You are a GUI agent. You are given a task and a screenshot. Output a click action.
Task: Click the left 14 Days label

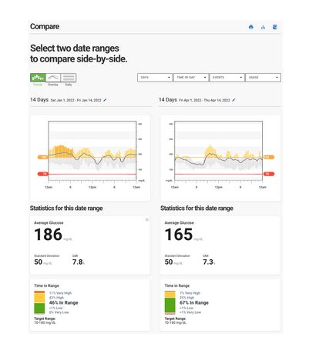click(39, 100)
